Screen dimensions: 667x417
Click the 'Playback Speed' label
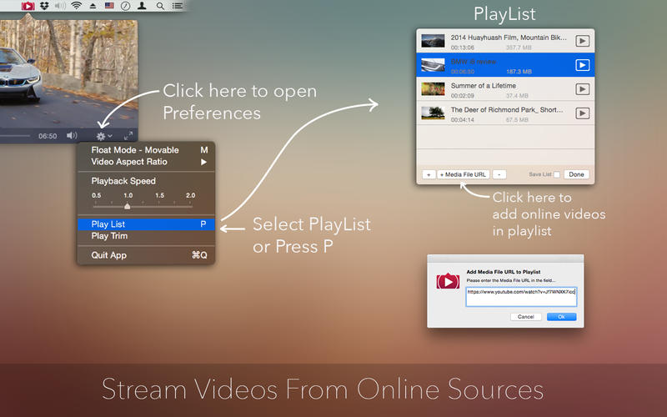(123, 181)
